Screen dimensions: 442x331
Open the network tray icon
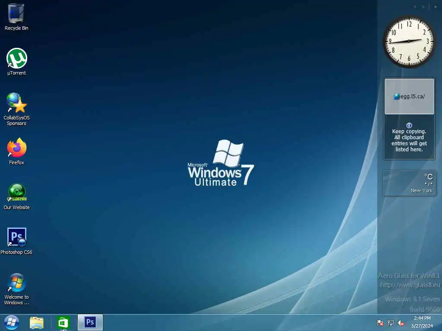tap(390, 323)
